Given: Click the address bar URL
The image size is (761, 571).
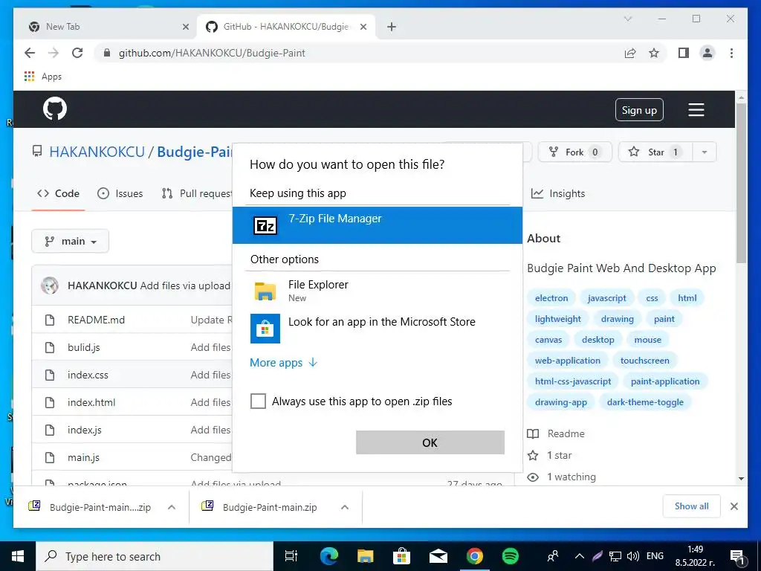Looking at the screenshot, I should [x=212, y=53].
